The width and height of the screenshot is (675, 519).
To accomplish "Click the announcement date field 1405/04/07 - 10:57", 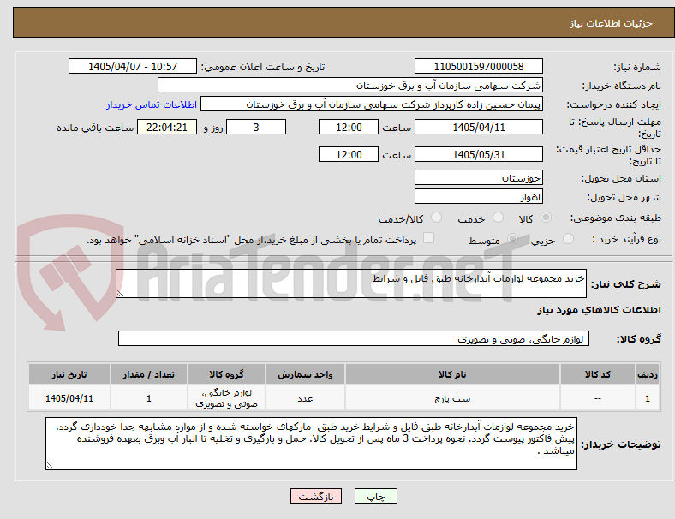I will [x=133, y=67].
